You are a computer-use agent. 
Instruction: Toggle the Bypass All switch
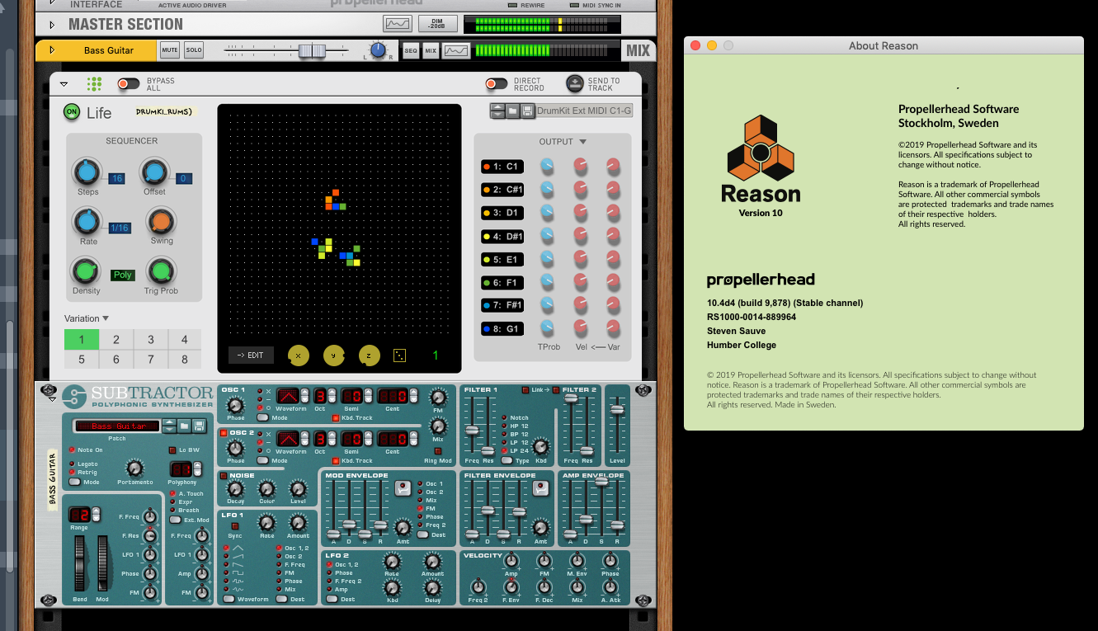(129, 84)
